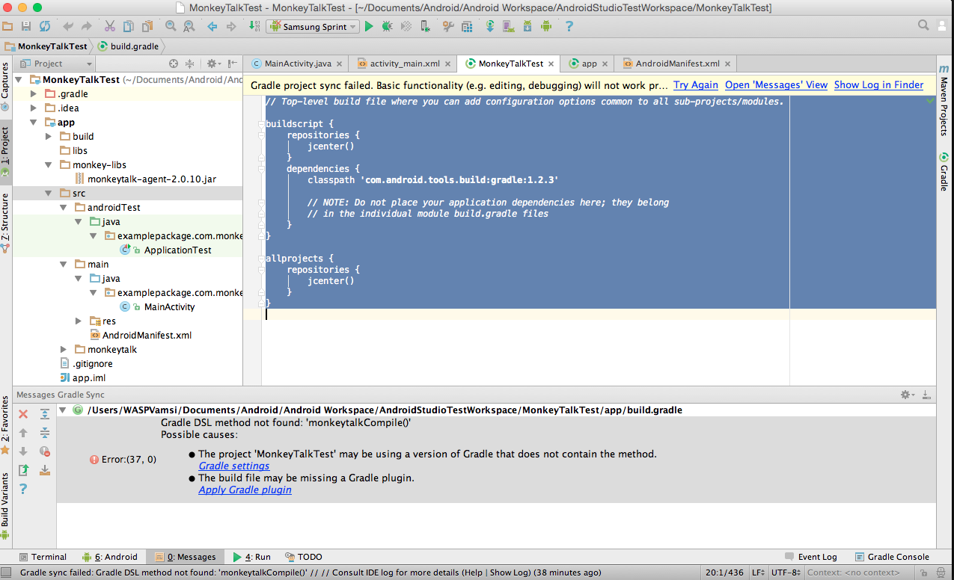Sync project with Gradle files icon
The width and height of the screenshot is (954, 580).
(490, 26)
